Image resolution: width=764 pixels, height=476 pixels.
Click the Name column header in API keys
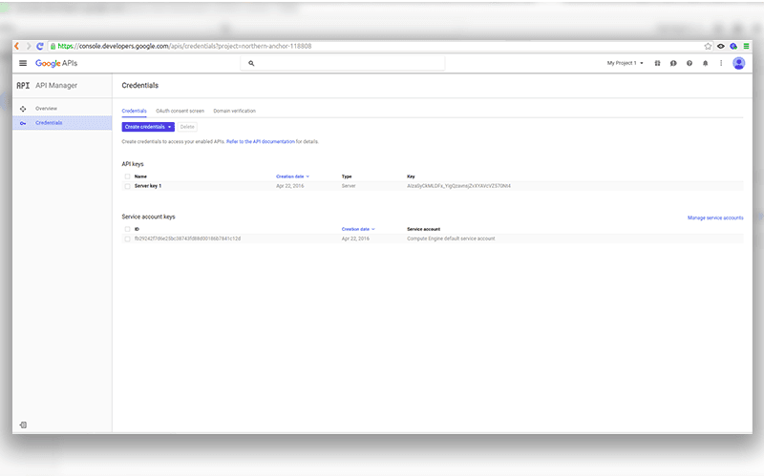tap(140, 176)
